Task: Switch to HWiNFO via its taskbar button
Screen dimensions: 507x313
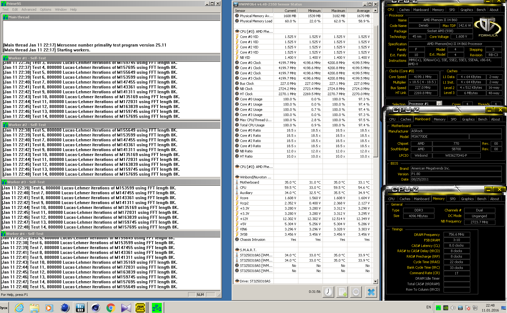Action: click(x=80, y=307)
